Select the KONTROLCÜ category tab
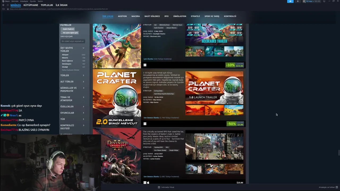340x191 pixels. (x=230, y=16)
